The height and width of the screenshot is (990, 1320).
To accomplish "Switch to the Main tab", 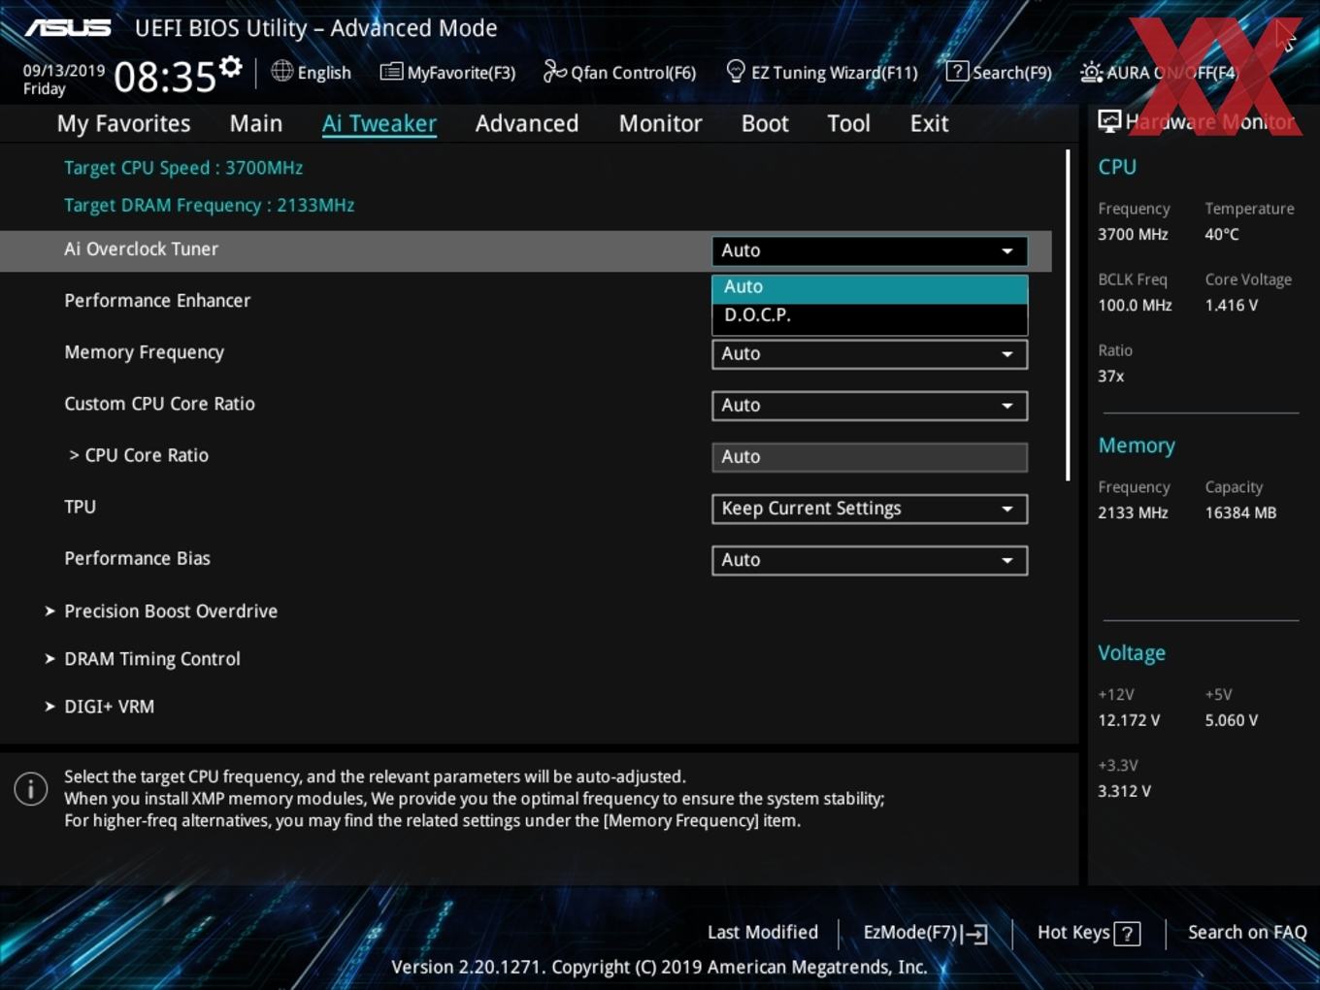I will pos(256,123).
